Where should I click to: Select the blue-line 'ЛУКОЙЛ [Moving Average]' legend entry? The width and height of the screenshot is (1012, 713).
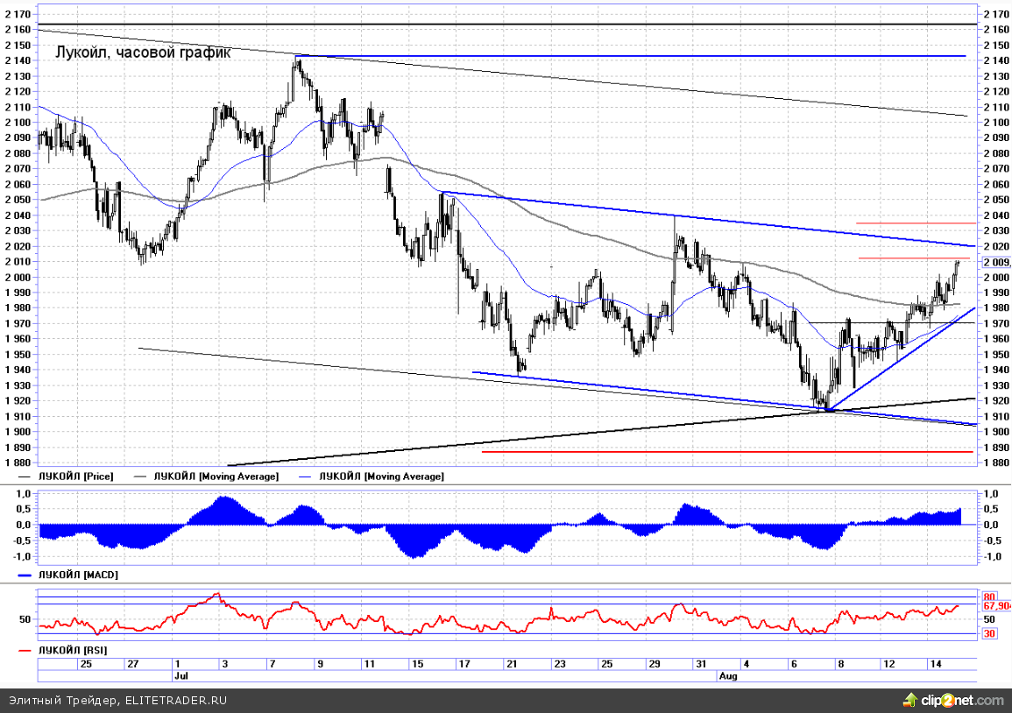coord(372,477)
